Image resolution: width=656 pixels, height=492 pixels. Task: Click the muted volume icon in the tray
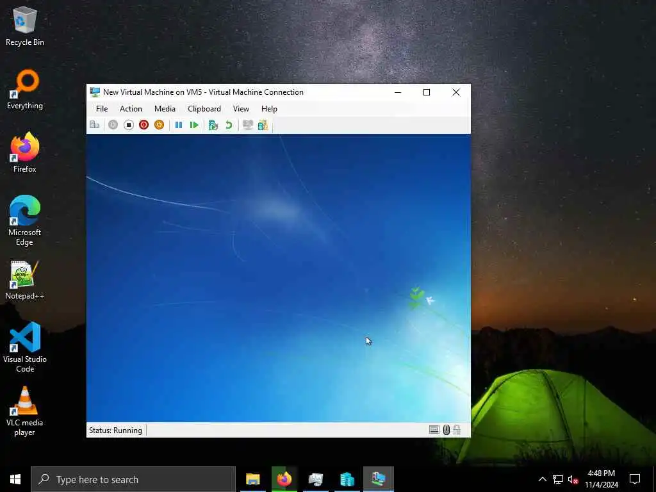tap(573, 479)
